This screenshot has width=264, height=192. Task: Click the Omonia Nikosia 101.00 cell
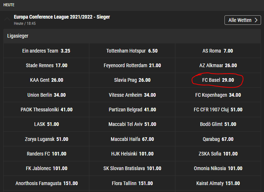point(218,168)
